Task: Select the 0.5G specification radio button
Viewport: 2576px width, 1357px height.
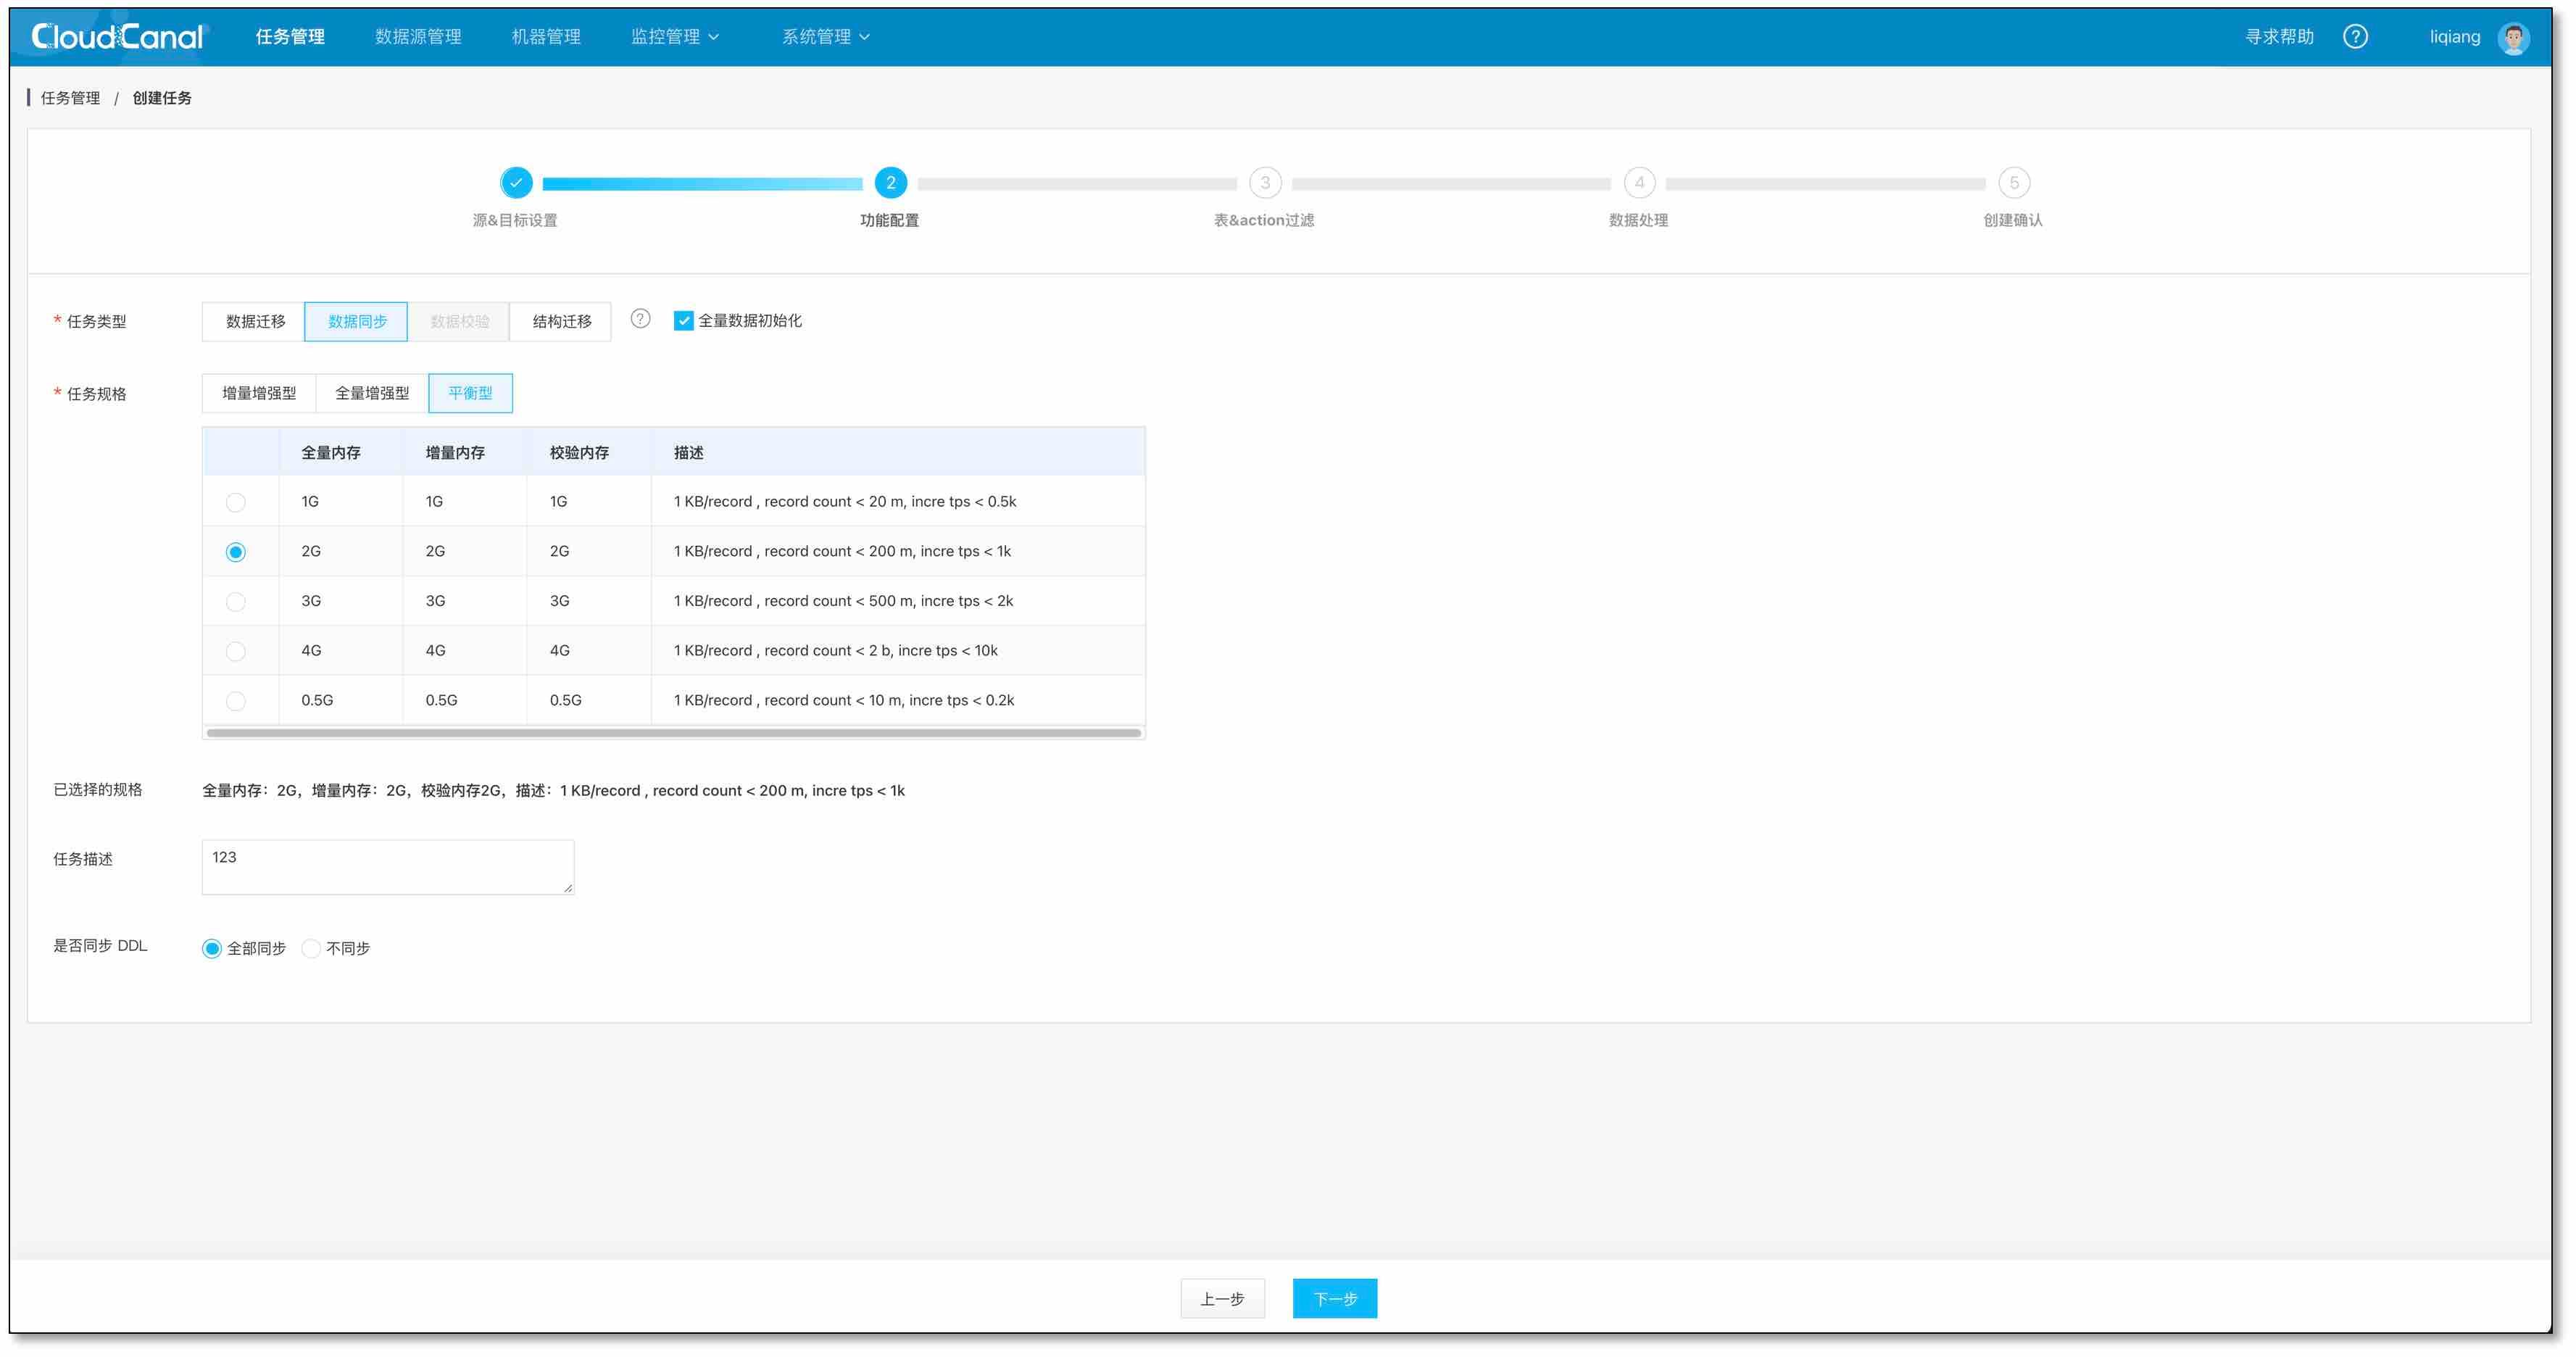Action: [x=236, y=701]
